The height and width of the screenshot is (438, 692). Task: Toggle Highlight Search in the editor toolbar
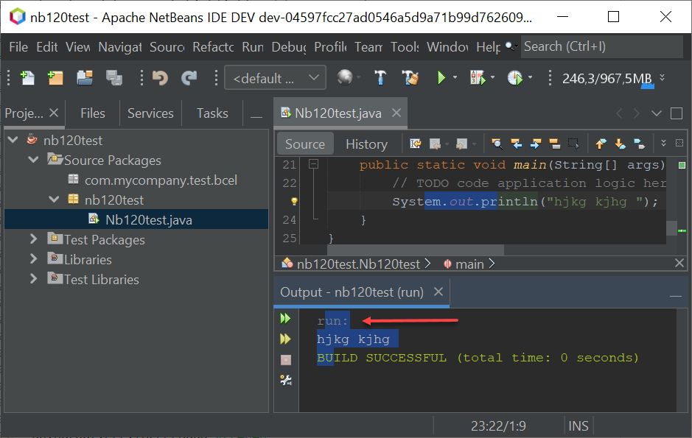[x=554, y=144]
